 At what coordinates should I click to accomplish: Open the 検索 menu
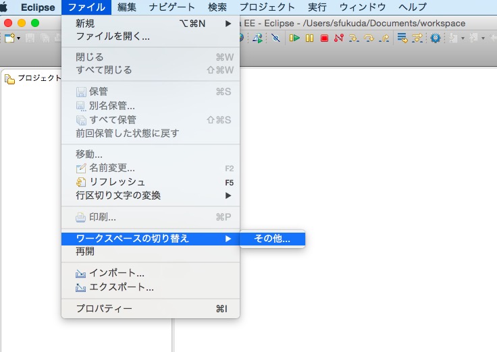[217, 7]
